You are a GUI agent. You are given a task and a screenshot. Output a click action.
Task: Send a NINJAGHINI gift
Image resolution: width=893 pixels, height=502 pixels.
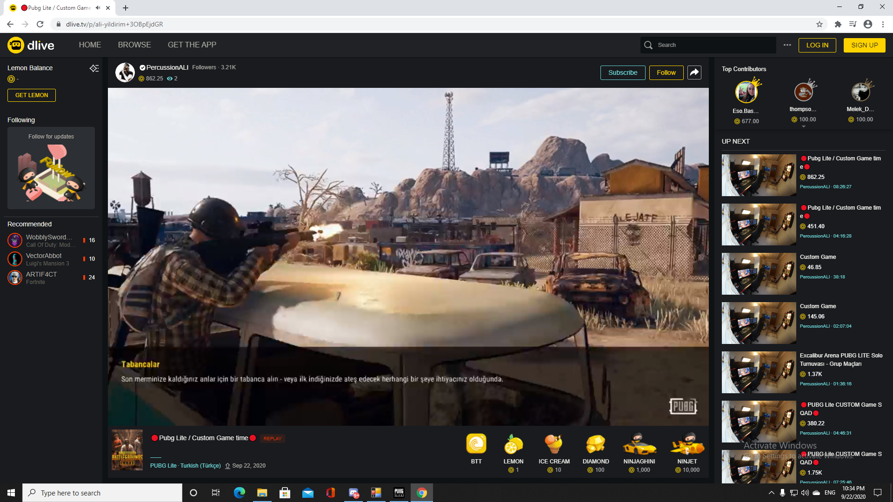point(640,453)
